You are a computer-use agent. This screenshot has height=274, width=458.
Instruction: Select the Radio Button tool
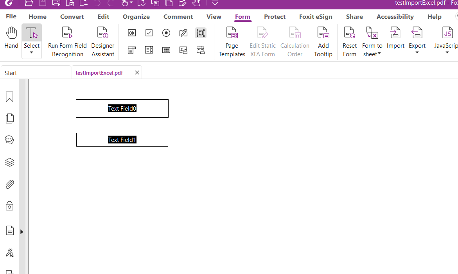tap(166, 33)
